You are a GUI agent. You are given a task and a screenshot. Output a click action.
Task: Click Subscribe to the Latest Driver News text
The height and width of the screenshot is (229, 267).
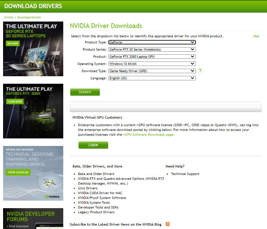click(116, 225)
